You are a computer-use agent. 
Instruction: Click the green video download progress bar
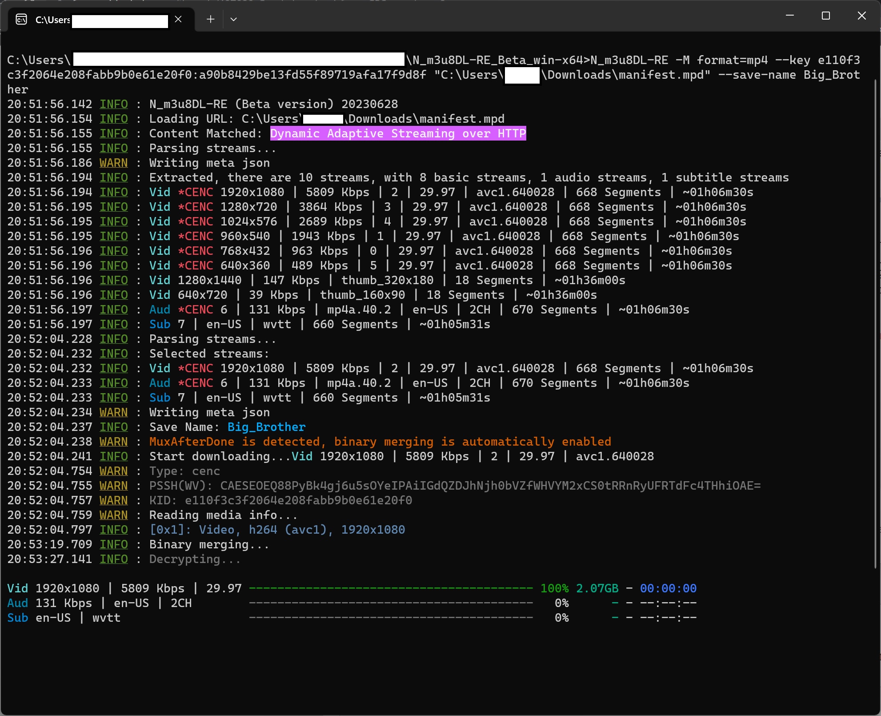[x=391, y=588]
